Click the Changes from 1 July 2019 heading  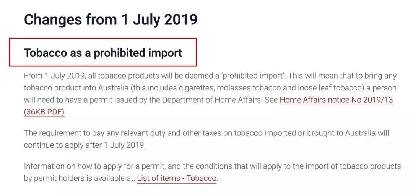coord(111,20)
